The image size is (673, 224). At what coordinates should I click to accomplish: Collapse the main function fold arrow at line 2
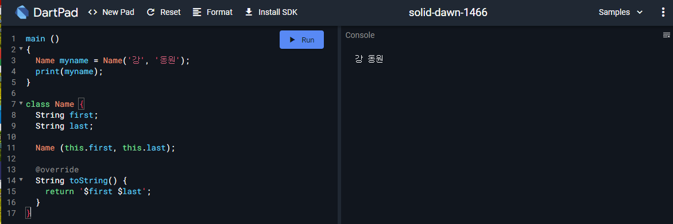click(21, 48)
